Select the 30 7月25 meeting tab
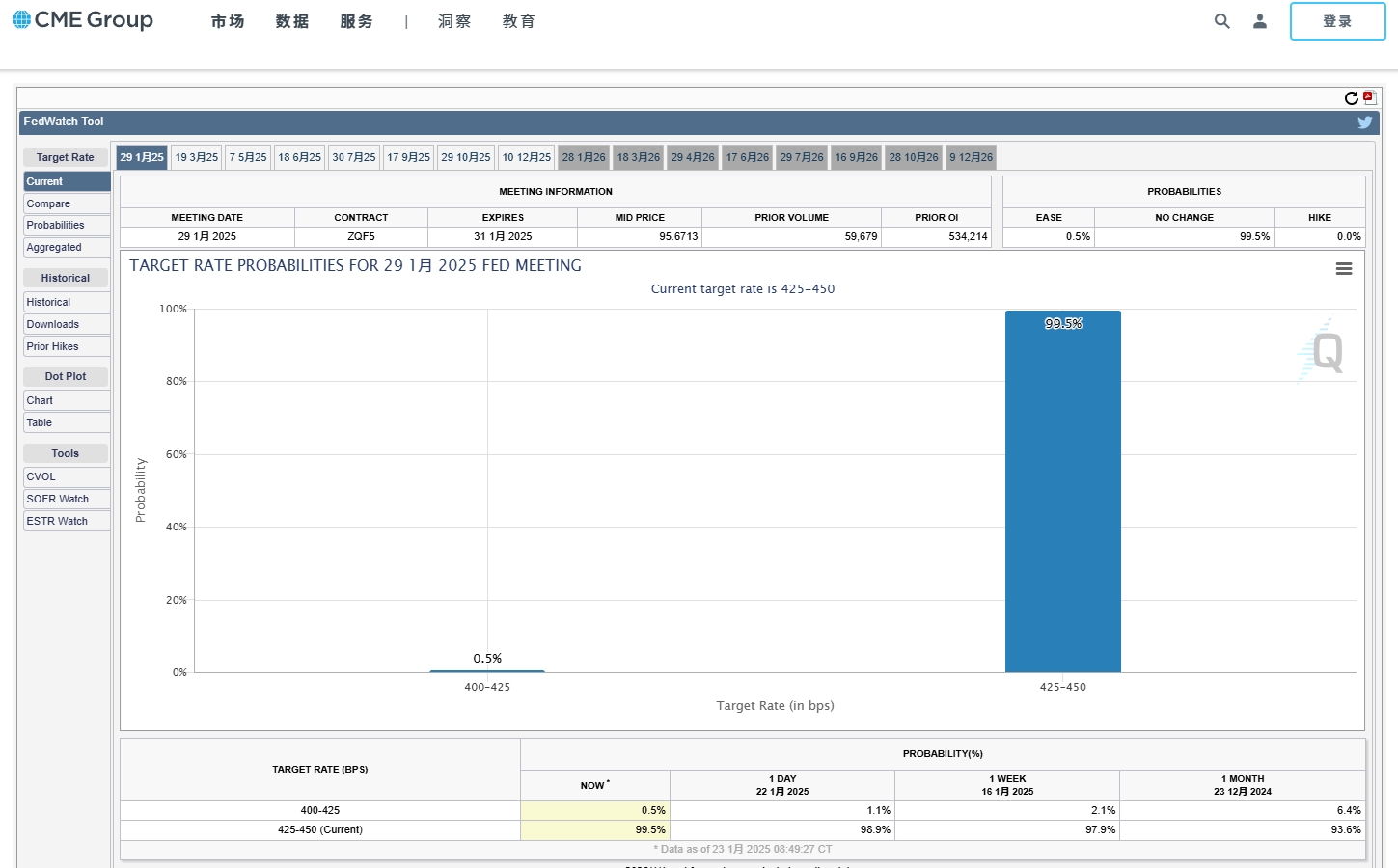The width and height of the screenshot is (1398, 868). click(x=354, y=157)
